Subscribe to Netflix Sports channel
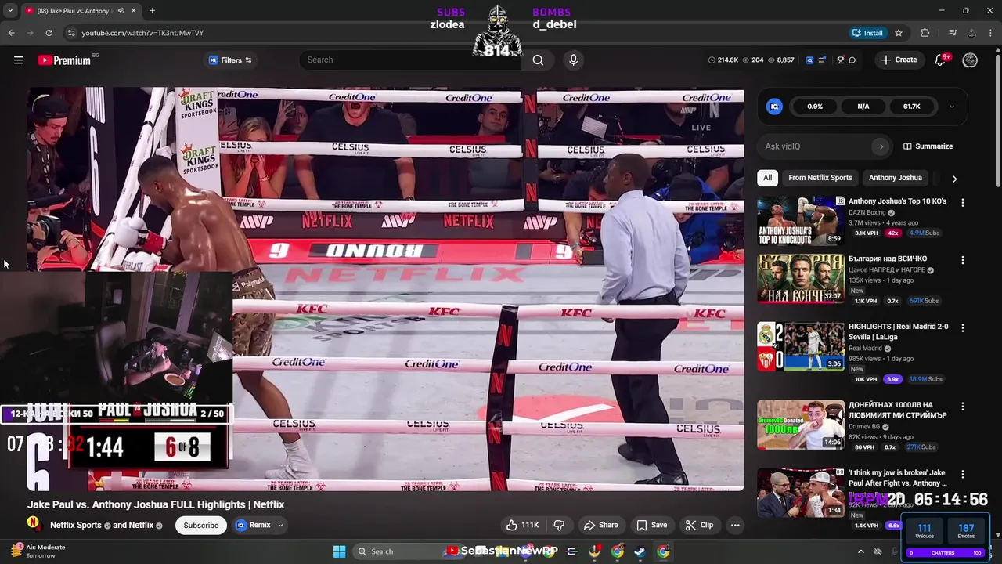Screen dimensions: 1002x564 click(201, 525)
